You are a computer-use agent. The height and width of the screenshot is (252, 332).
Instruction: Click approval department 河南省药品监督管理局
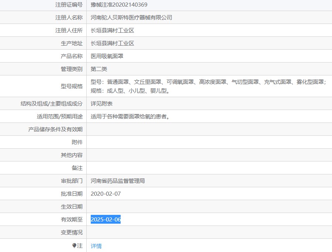118,181
